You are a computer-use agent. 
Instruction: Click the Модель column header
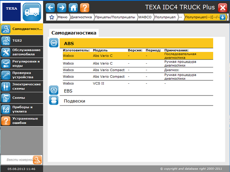tap(100, 50)
